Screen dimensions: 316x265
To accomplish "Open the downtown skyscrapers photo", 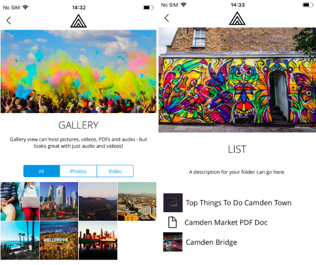I will 59,201.
